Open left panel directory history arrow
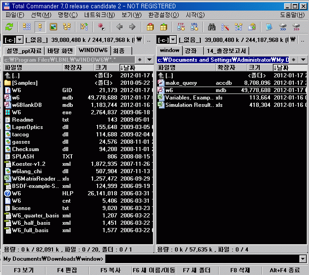 pos(149,59)
